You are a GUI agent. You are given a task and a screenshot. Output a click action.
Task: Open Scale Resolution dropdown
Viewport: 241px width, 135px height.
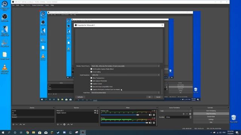click(125, 75)
